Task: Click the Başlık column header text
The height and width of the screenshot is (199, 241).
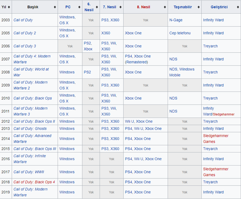Action: point(33,7)
